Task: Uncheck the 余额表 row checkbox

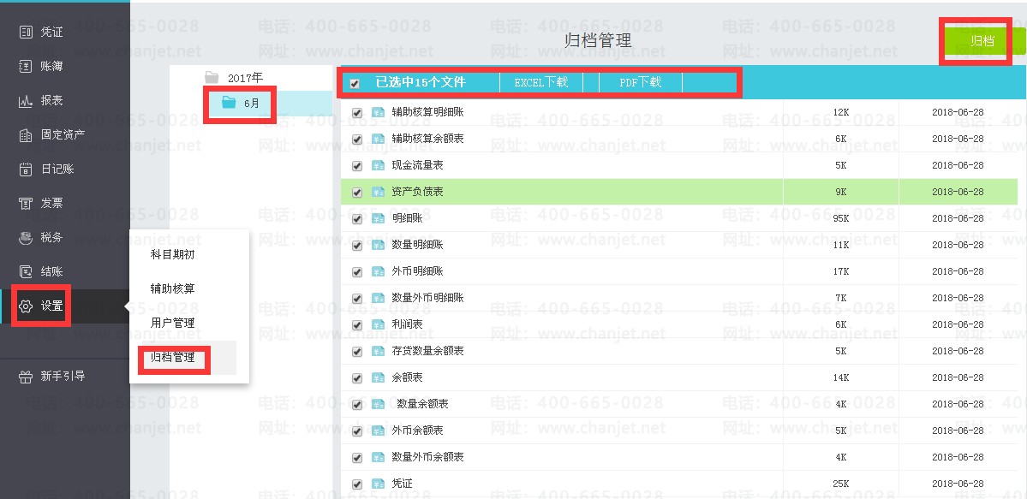Action: pos(357,377)
